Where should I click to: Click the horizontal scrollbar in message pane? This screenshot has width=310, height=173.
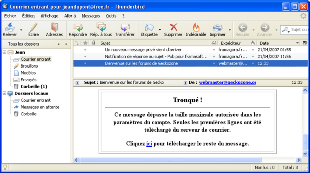pyautogui.click(x=169, y=160)
